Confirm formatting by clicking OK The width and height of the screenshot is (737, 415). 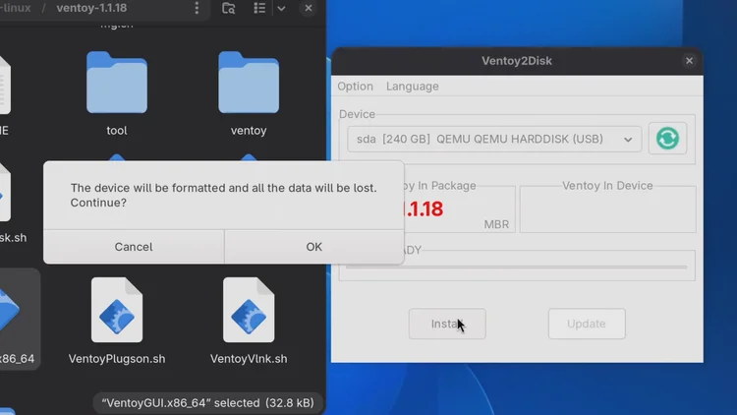(314, 247)
